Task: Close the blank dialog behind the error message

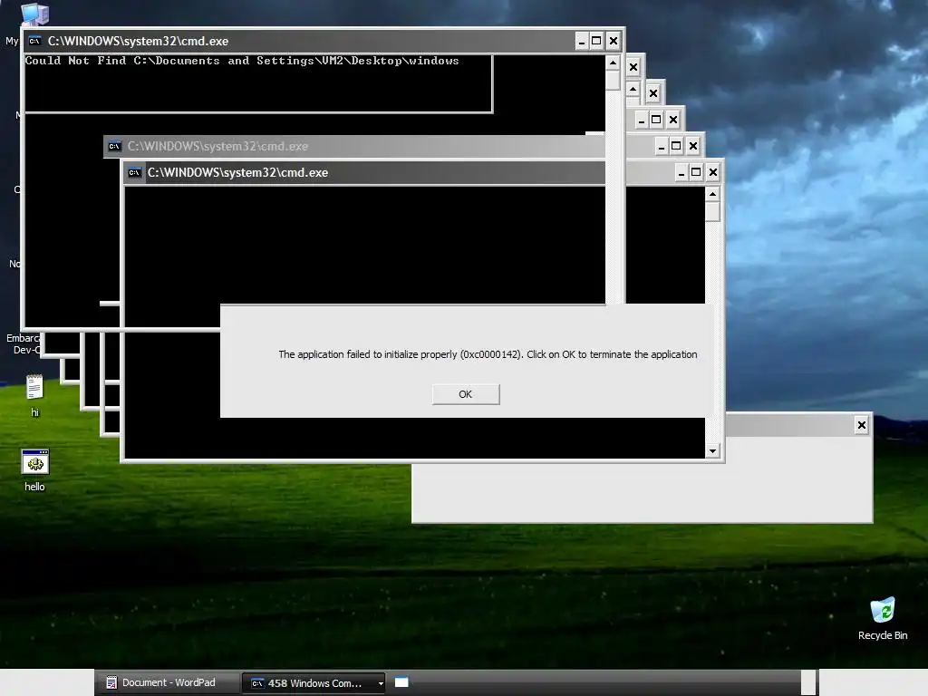Action: click(862, 425)
